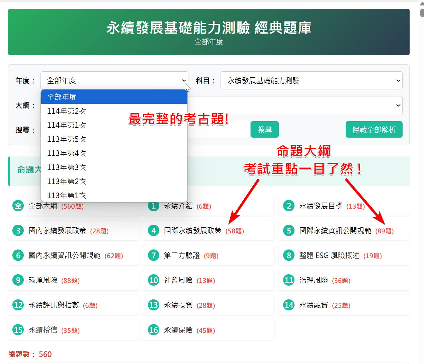Click the number 12 circle badge
Viewport: 424px width, 364px height.
(18, 305)
